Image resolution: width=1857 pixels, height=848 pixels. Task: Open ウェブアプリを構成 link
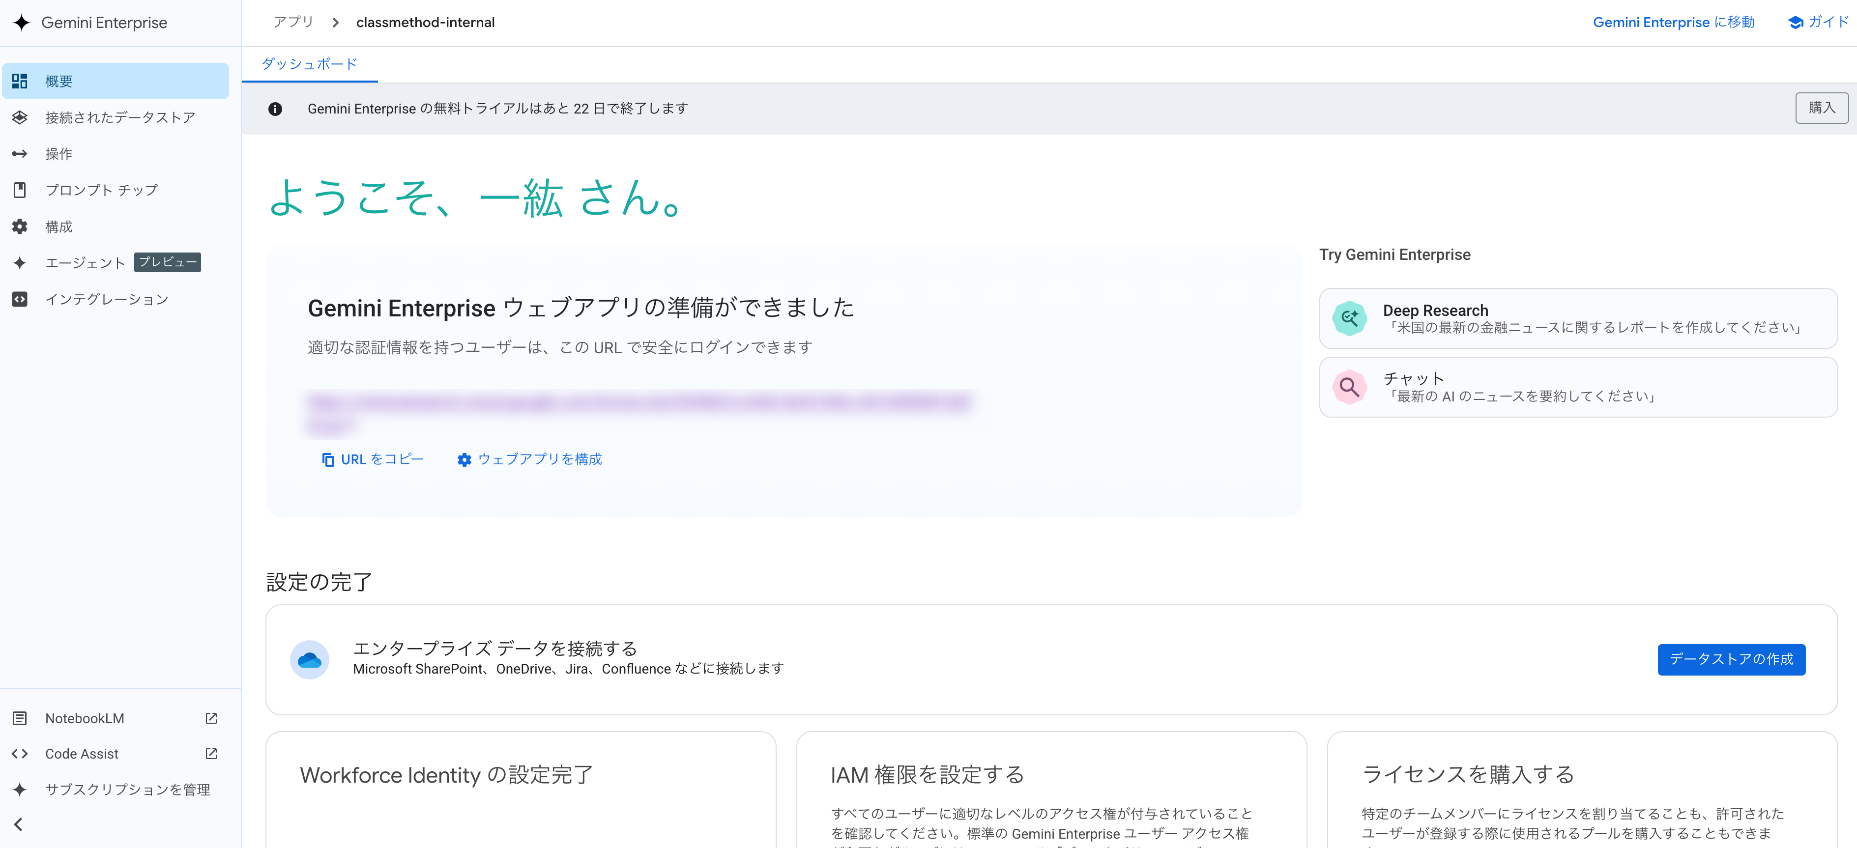point(530,460)
